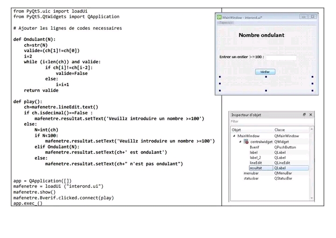
Task: Close the MainWindow interond.ui form window
Action: point(312,17)
